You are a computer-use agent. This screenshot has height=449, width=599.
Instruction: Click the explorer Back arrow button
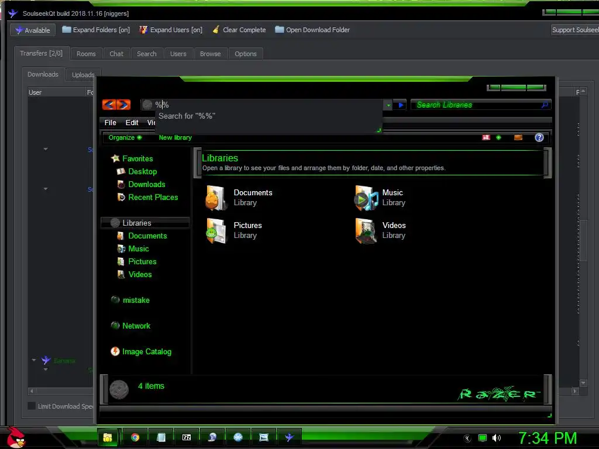click(x=109, y=105)
